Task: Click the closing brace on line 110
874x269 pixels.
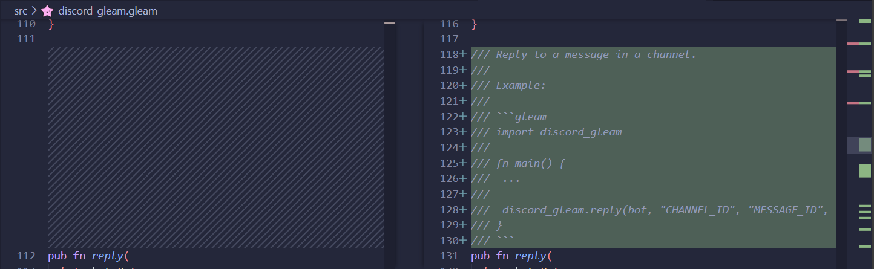Action: click(51, 24)
